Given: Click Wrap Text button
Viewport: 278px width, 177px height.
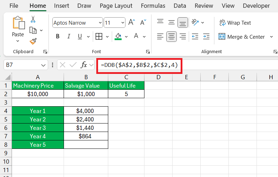Looking at the screenshot, I should point(235,23).
